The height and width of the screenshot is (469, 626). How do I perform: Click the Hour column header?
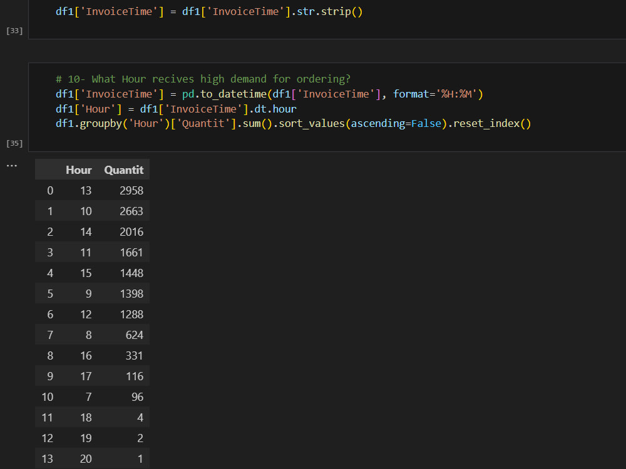(x=79, y=170)
